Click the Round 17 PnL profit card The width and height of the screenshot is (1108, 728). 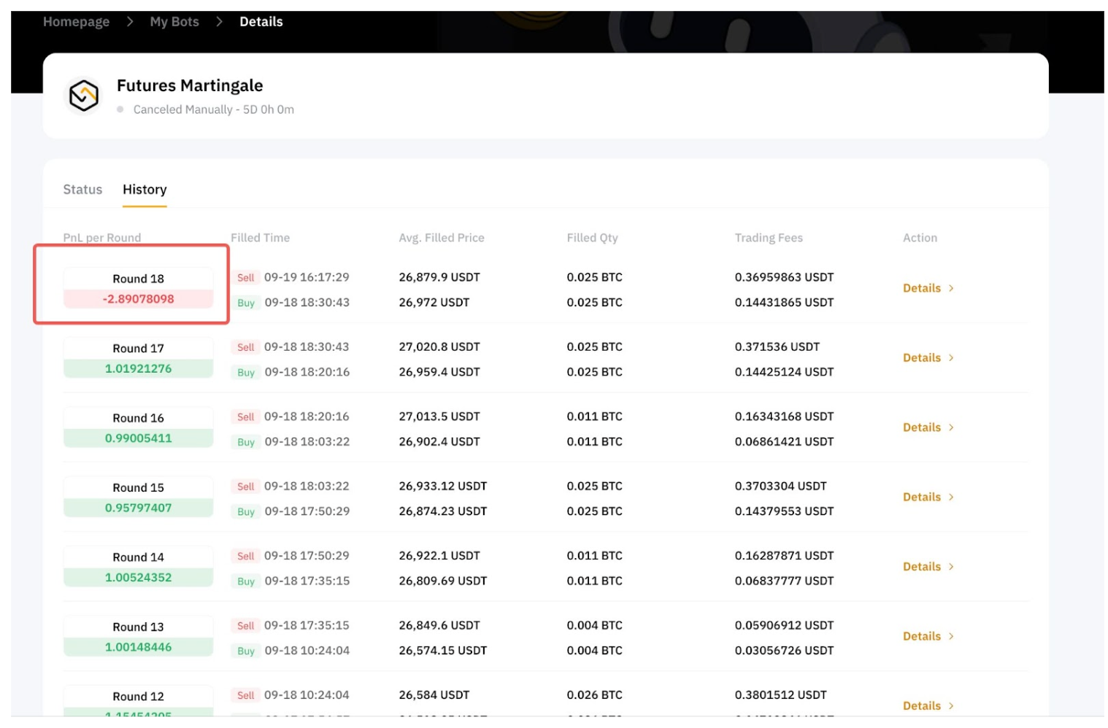click(x=138, y=359)
